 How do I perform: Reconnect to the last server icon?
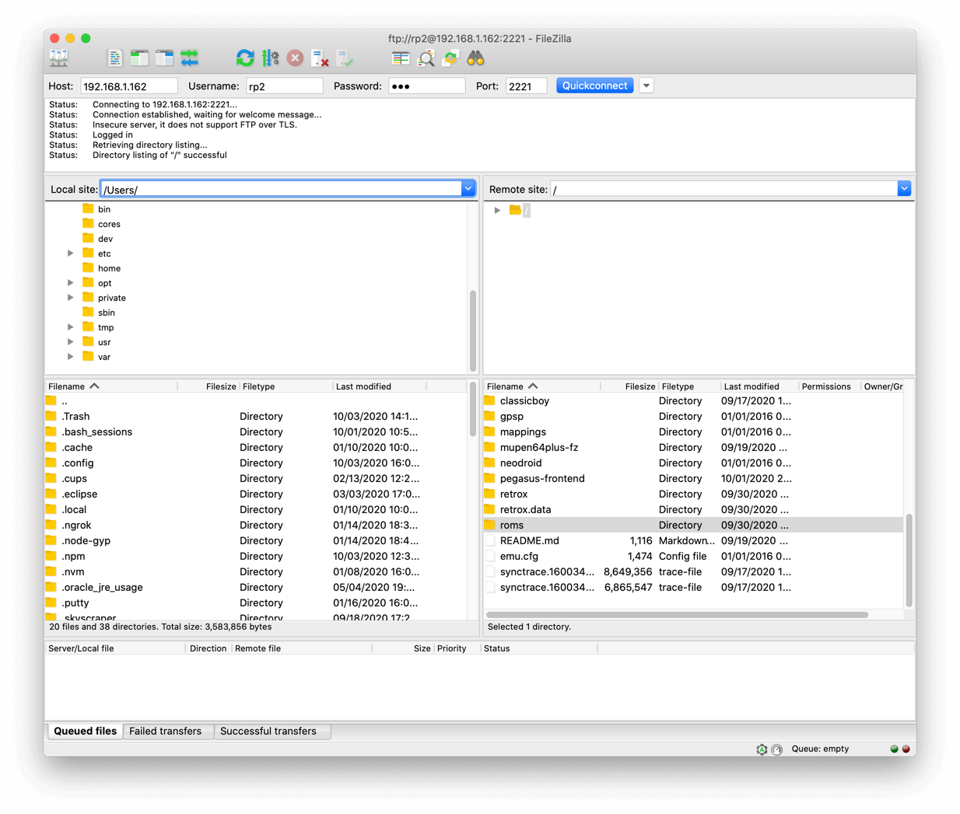[345, 58]
